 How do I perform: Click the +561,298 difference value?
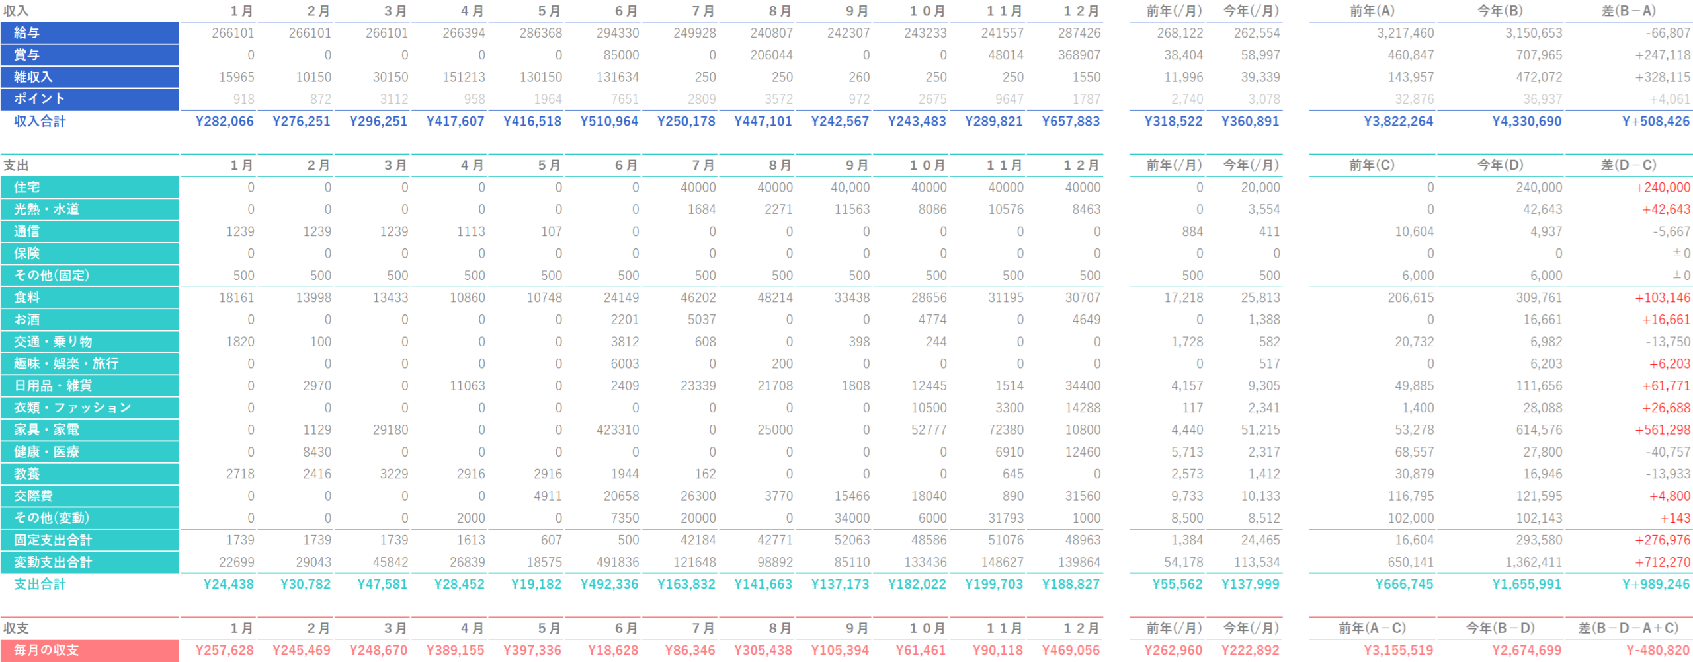pos(1662,430)
